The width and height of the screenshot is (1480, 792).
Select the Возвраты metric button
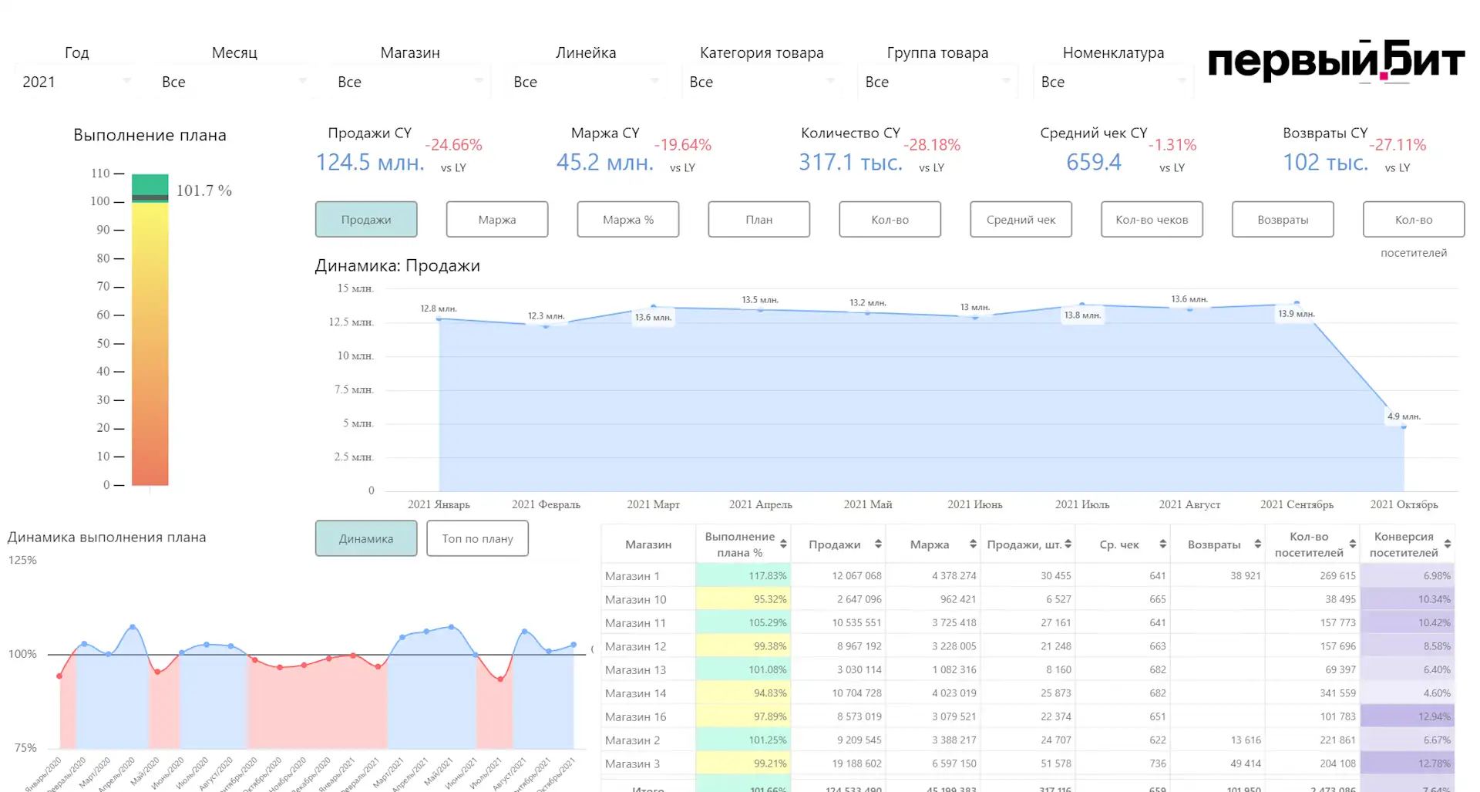tap(1283, 220)
